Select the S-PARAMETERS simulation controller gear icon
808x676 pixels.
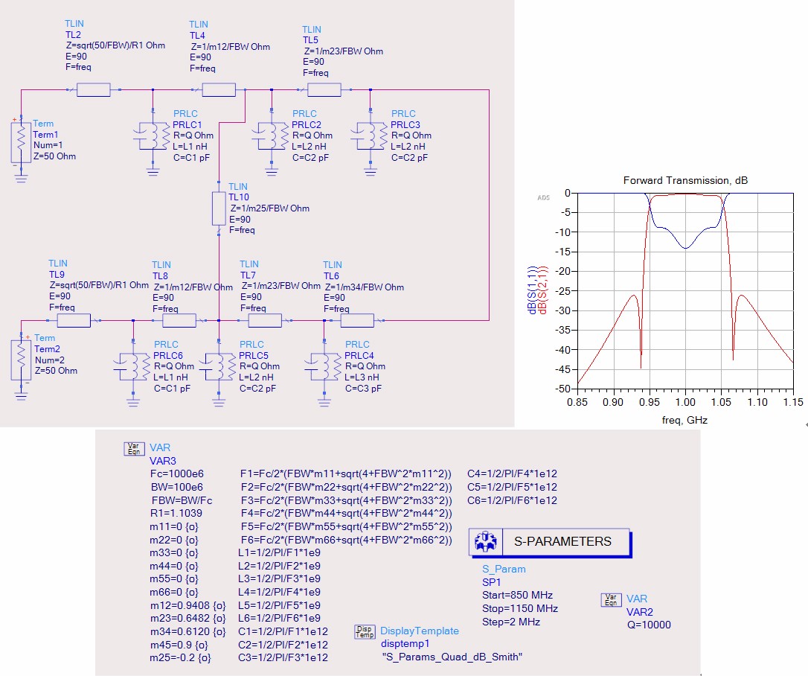tap(485, 542)
